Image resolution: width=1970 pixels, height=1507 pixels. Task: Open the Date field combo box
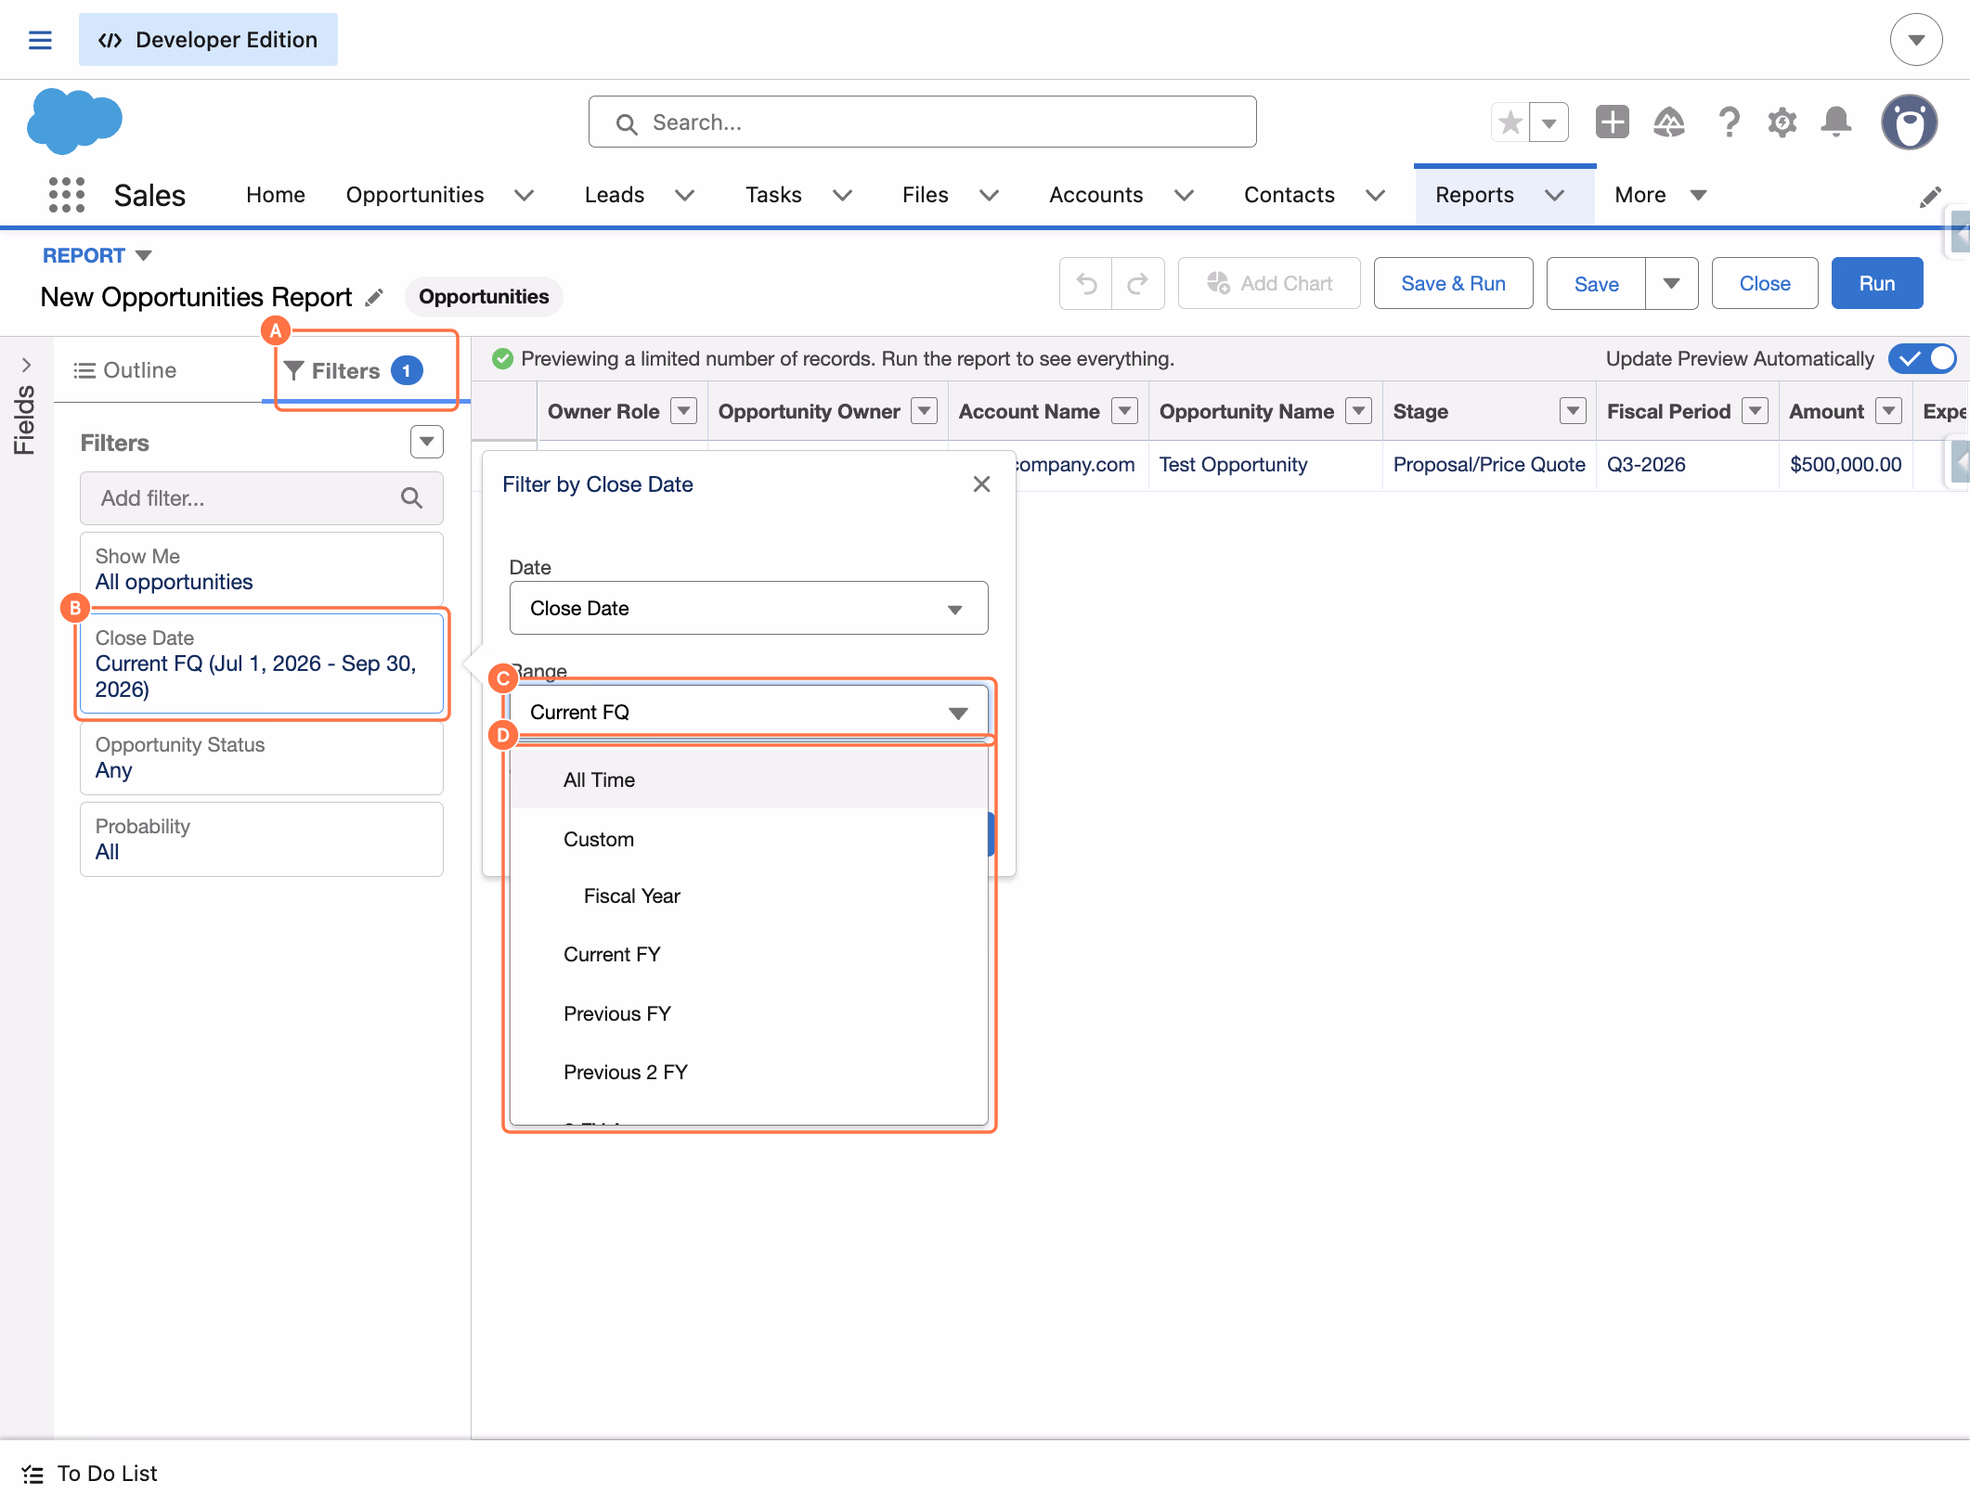click(748, 608)
